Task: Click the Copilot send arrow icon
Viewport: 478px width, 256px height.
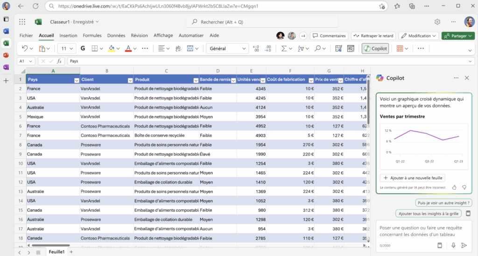Action: click(x=464, y=245)
